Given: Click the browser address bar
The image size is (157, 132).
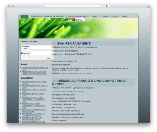Looking at the screenshot, I should tap(74, 6).
